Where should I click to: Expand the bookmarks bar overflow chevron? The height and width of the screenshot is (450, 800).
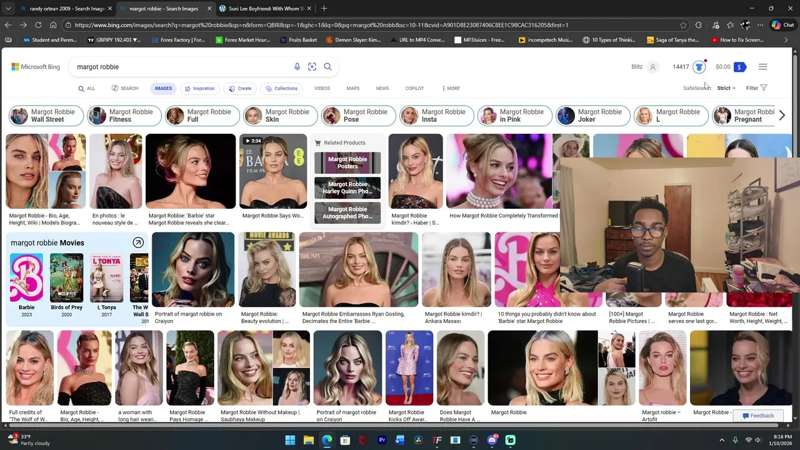coord(786,40)
